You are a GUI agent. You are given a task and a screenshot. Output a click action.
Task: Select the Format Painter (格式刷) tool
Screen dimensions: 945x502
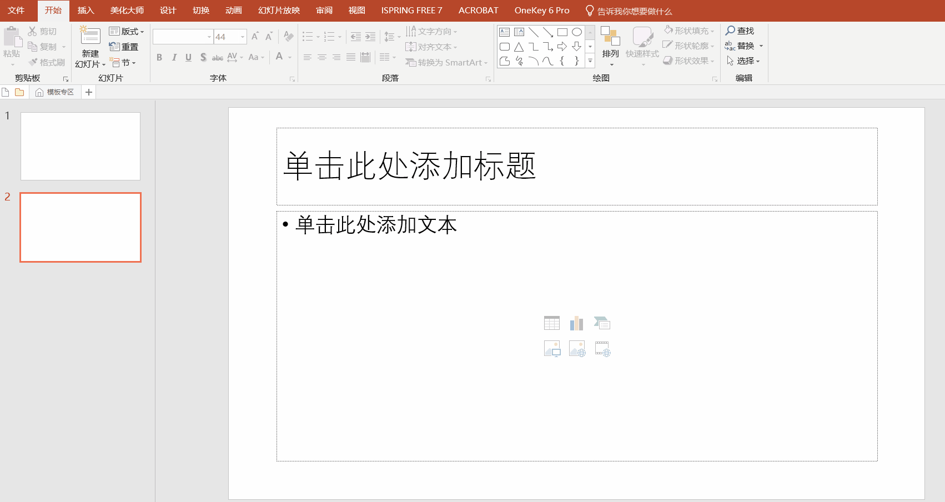47,62
